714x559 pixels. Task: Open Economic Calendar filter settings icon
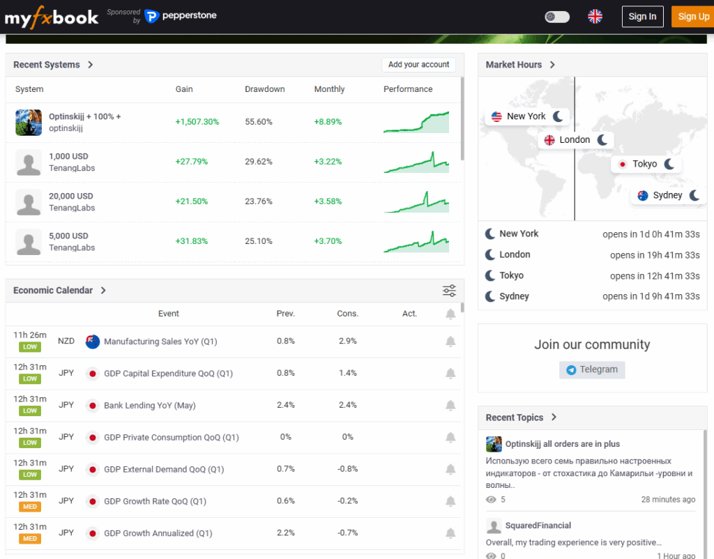coord(450,291)
